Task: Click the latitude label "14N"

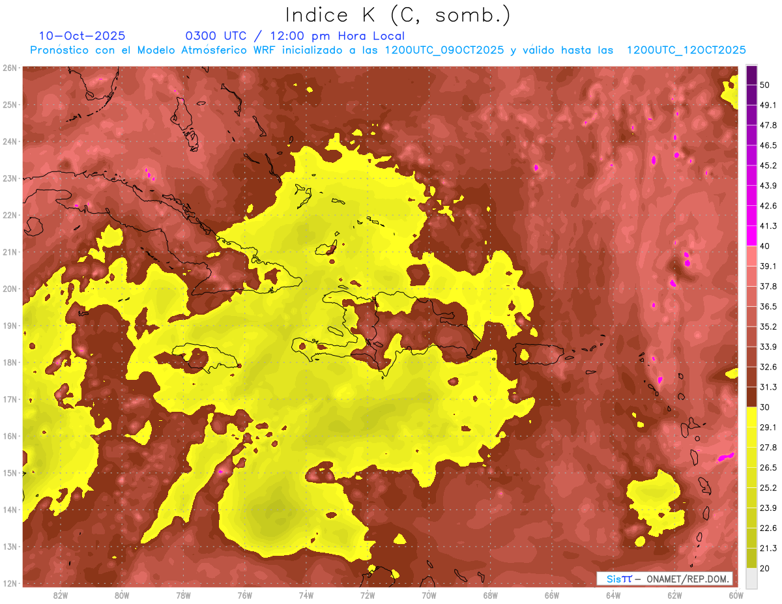Action: [x=10, y=510]
